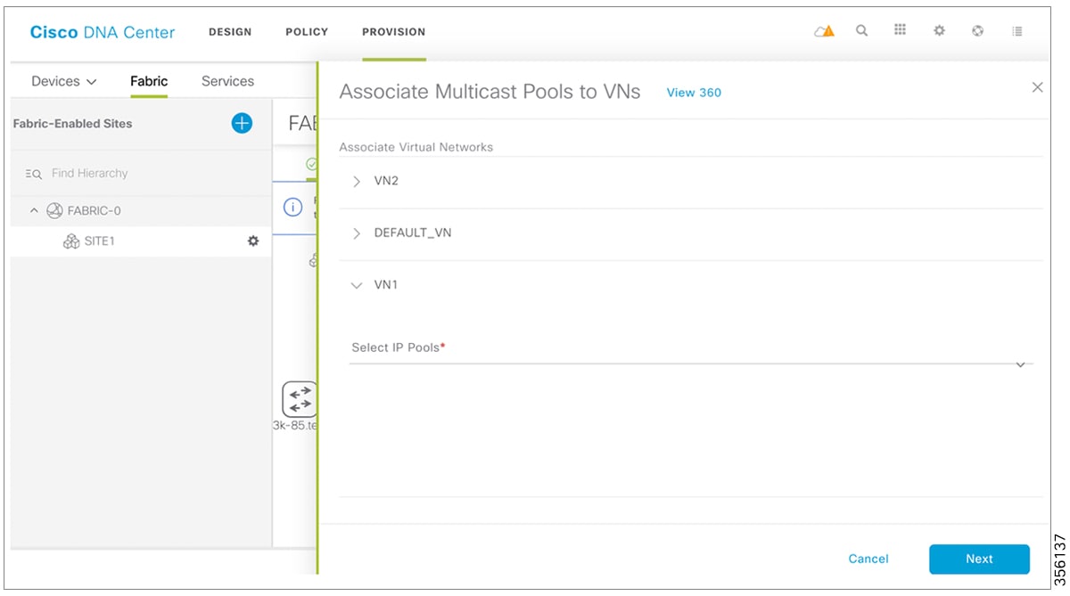1070x596 pixels.
Task: Expand the DEFAULT_VN virtual network
Action: 357,233
